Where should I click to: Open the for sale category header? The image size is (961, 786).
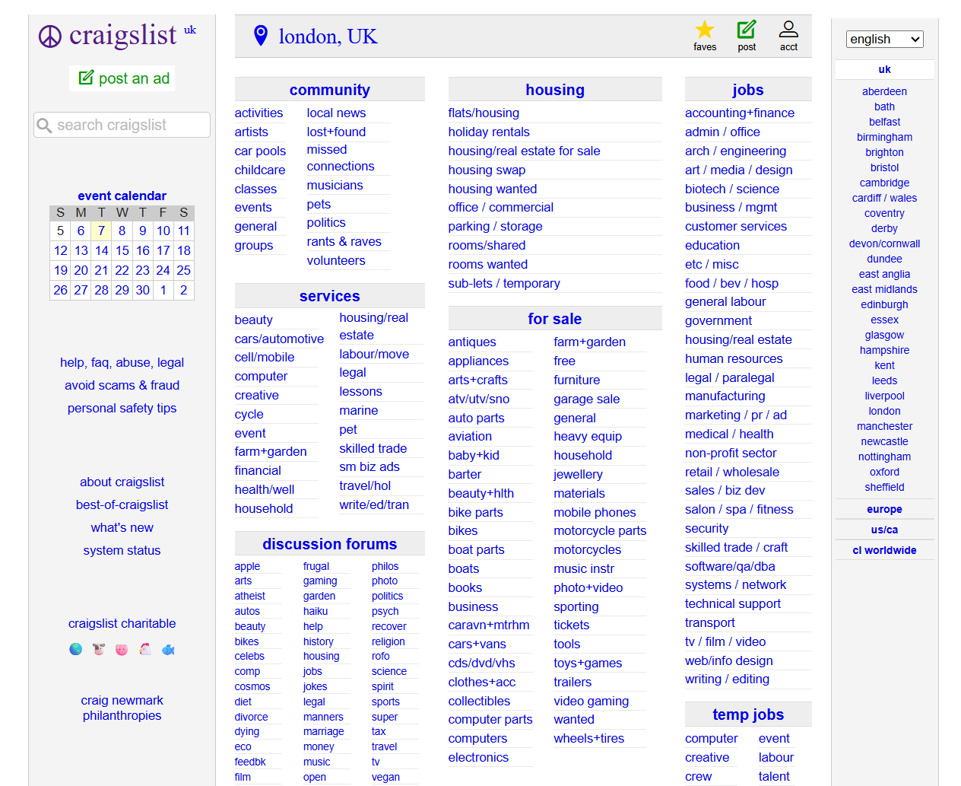(x=555, y=319)
